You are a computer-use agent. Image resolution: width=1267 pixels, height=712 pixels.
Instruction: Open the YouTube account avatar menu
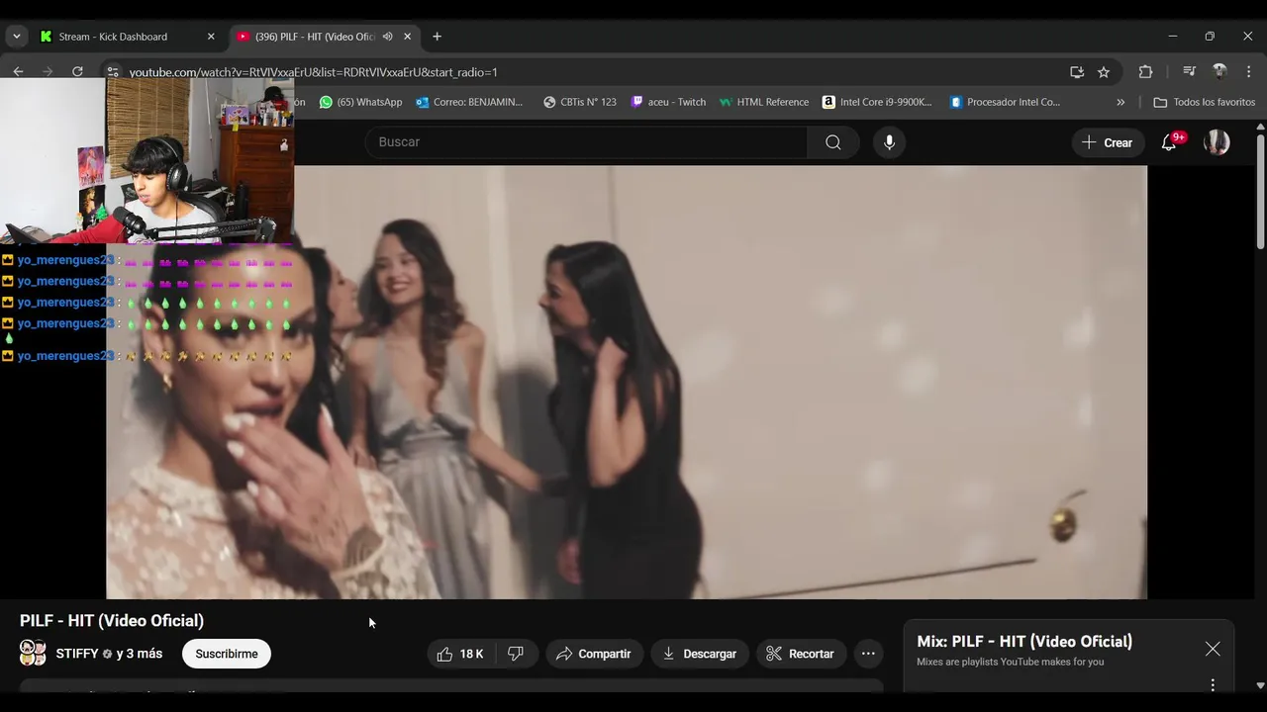pos(1217,142)
